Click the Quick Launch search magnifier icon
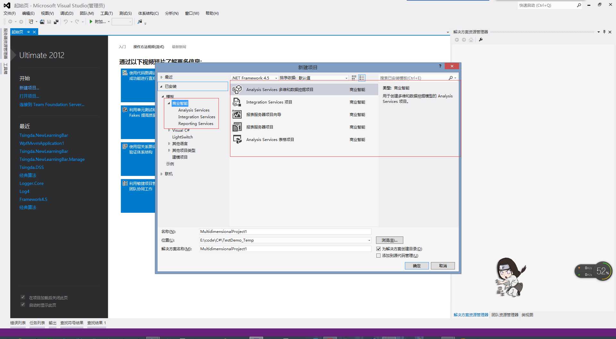 pos(579,5)
